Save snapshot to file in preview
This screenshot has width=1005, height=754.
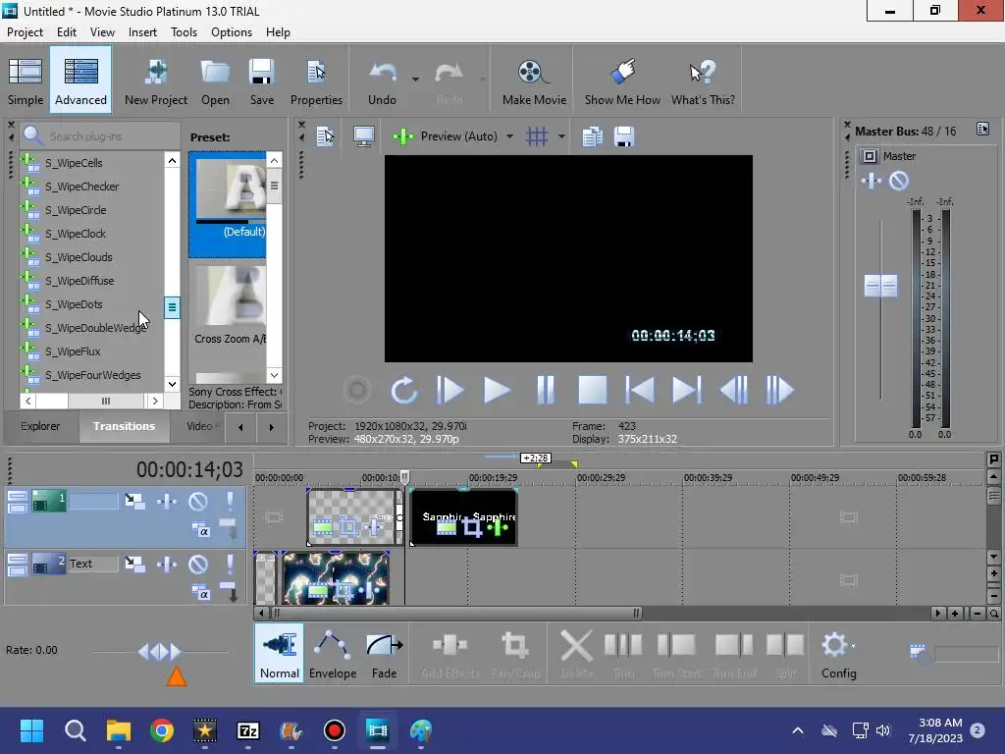[624, 136]
